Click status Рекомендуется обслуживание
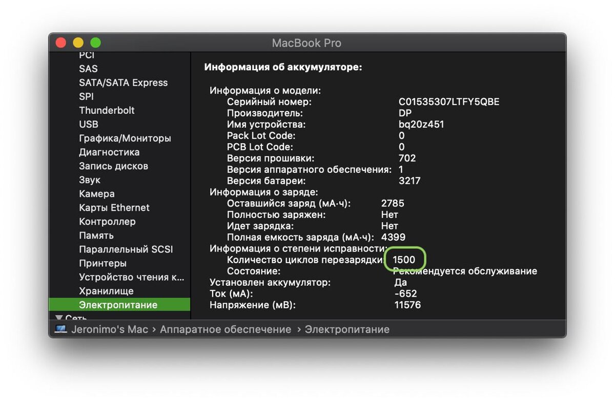The height and width of the screenshot is (402, 615). 465,271
